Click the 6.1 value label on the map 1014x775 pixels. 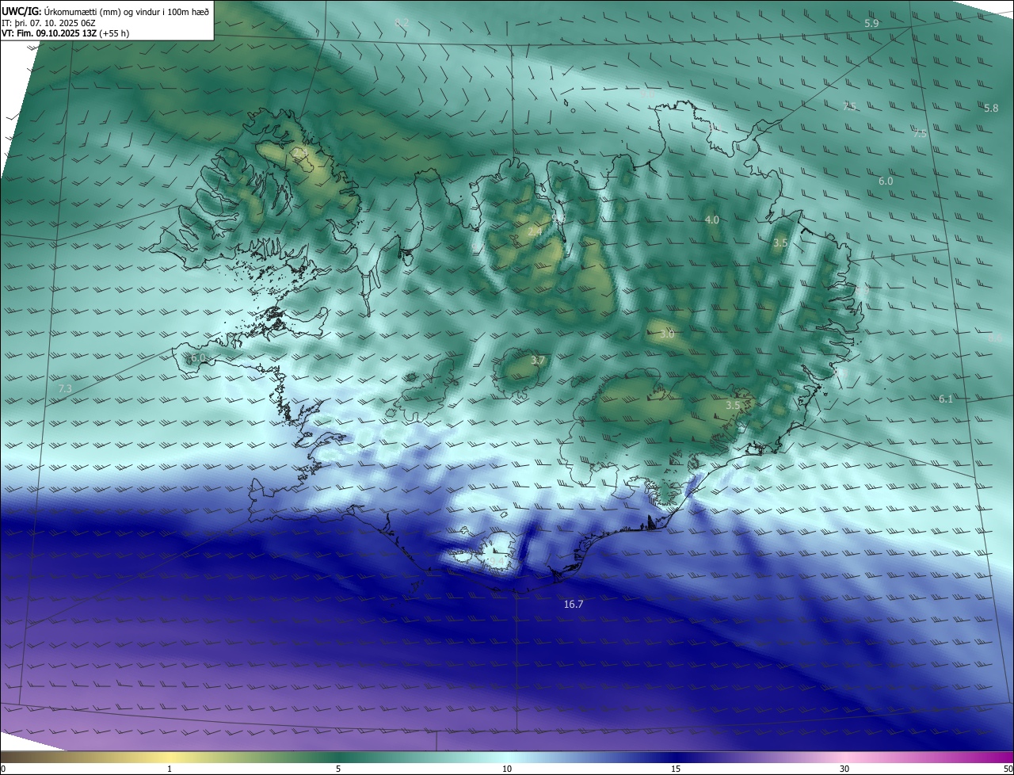946,399
